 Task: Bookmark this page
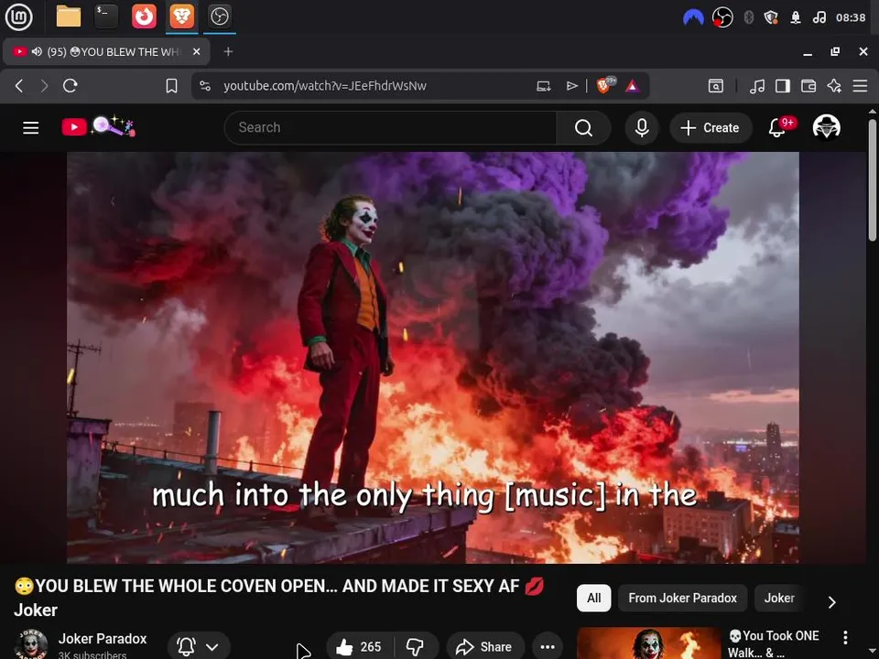click(x=171, y=86)
